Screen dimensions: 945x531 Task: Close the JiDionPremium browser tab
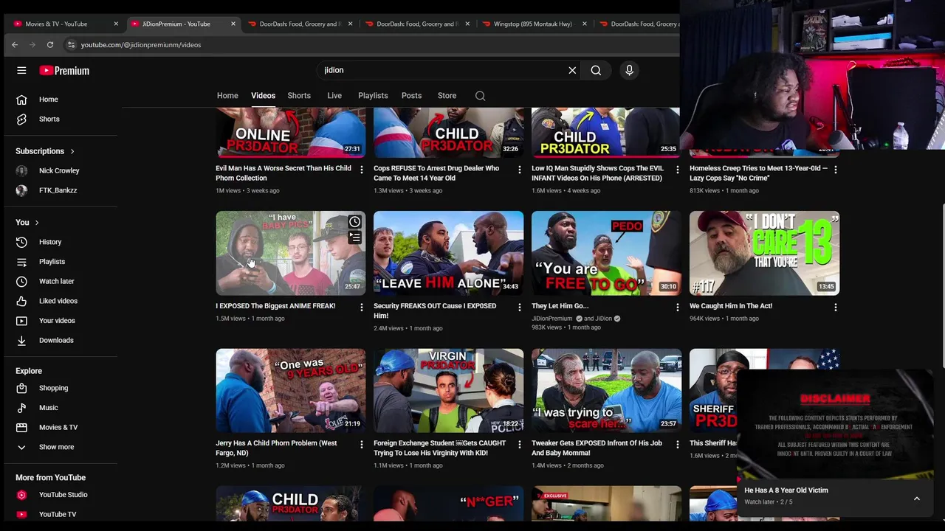point(233,24)
